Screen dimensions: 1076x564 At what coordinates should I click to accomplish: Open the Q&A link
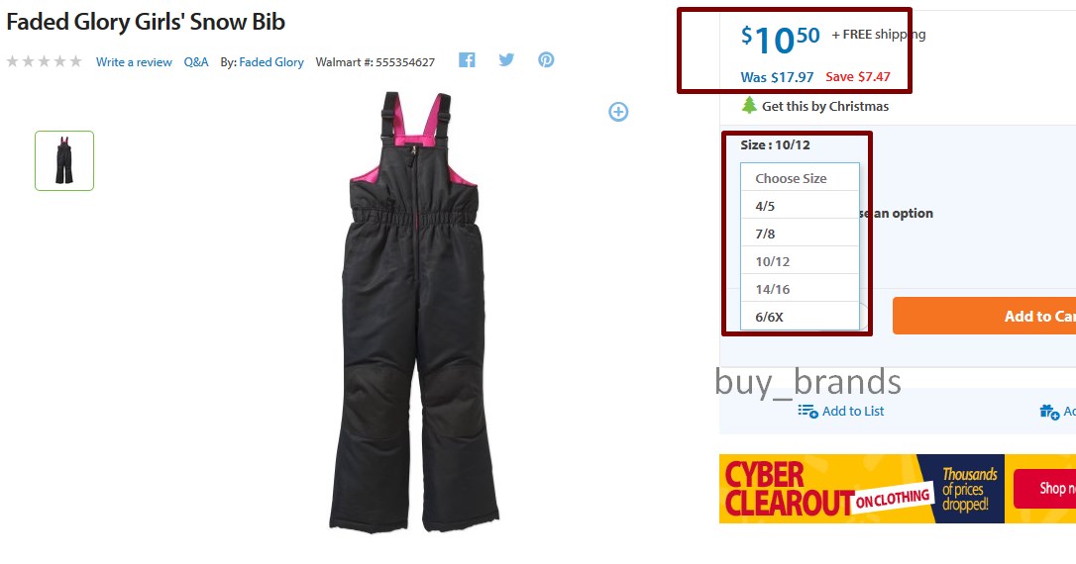195,62
